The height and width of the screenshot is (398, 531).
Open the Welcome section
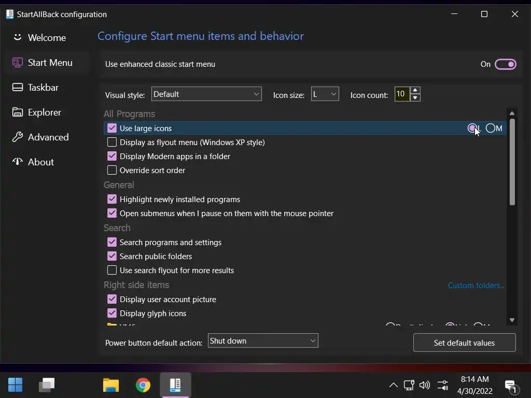(47, 37)
